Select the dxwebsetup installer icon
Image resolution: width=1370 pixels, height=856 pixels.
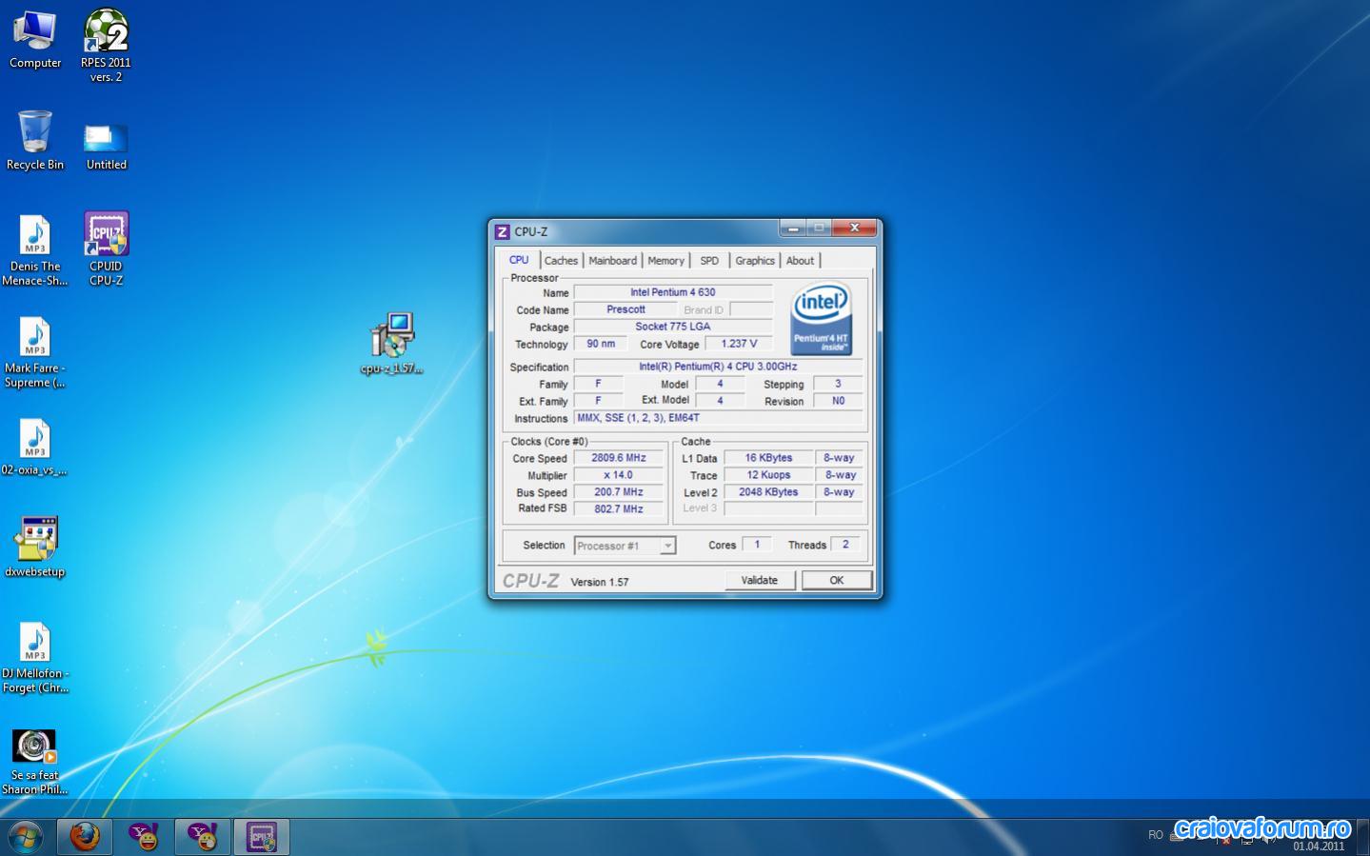click(x=35, y=547)
